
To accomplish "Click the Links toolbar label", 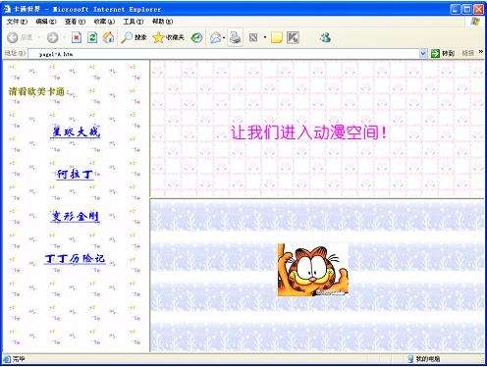I will (x=467, y=53).
